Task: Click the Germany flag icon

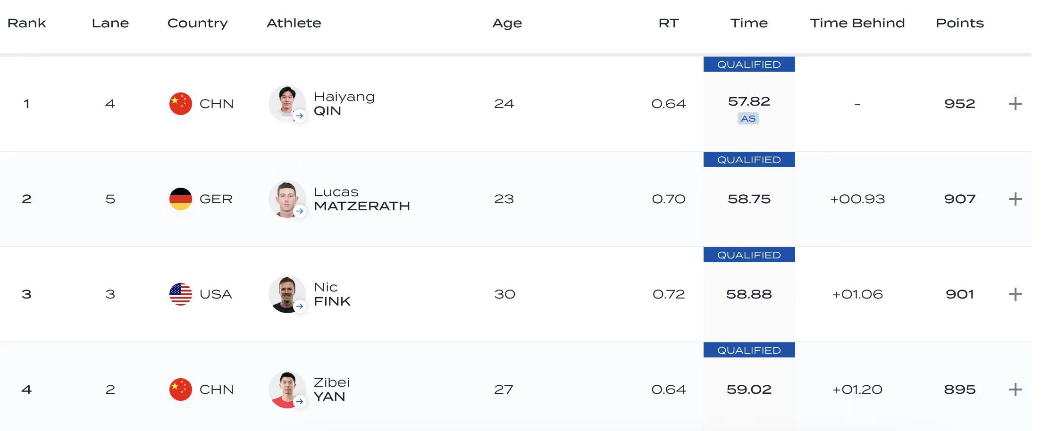Action: click(181, 199)
